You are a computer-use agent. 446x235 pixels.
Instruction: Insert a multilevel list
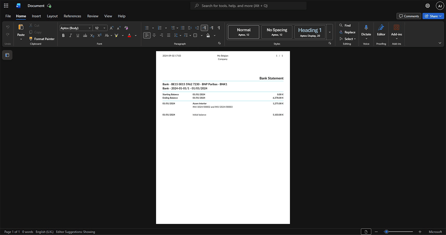173,28
